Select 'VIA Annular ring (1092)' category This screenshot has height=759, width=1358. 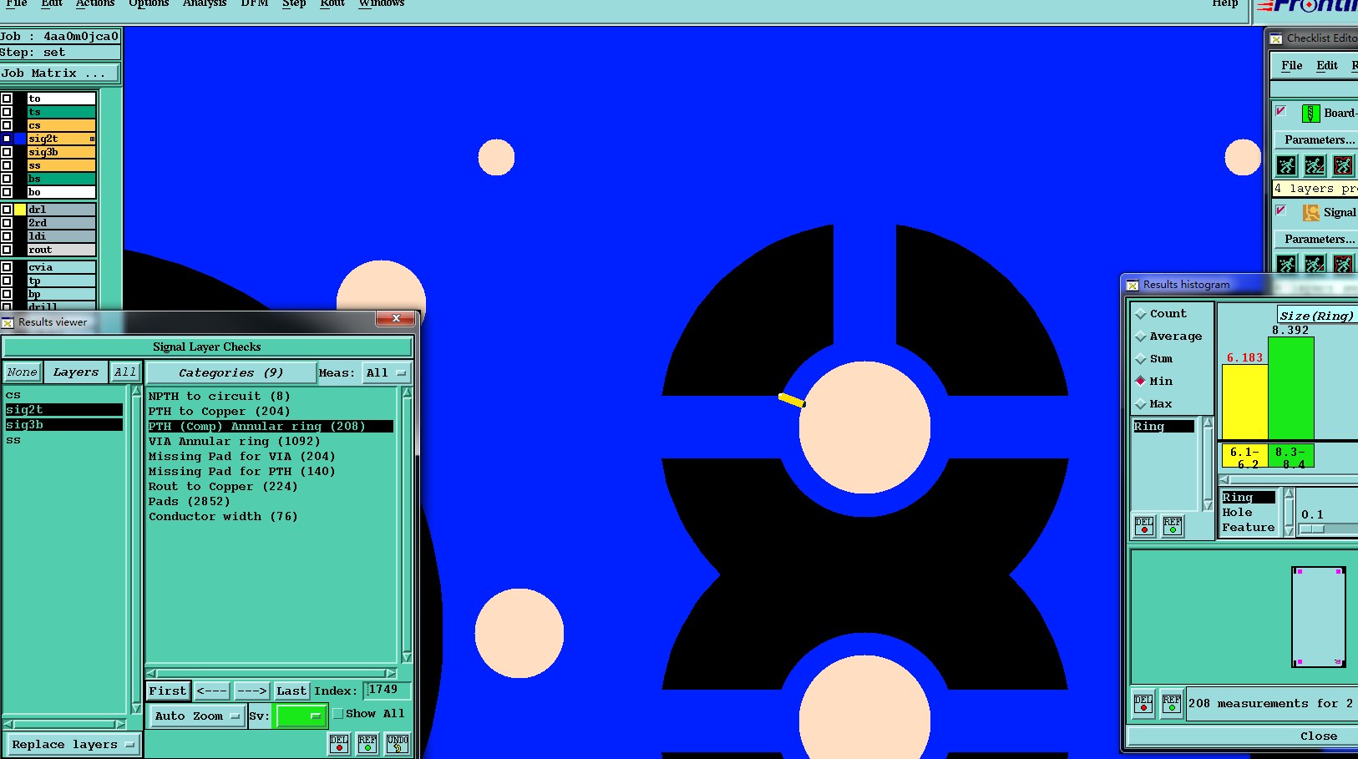click(234, 442)
